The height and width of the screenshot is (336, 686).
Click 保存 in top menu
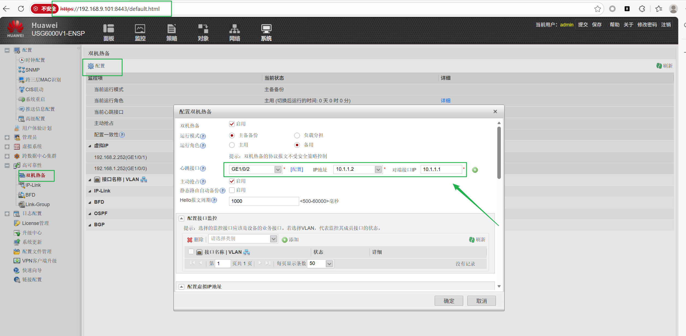[x=597, y=25]
